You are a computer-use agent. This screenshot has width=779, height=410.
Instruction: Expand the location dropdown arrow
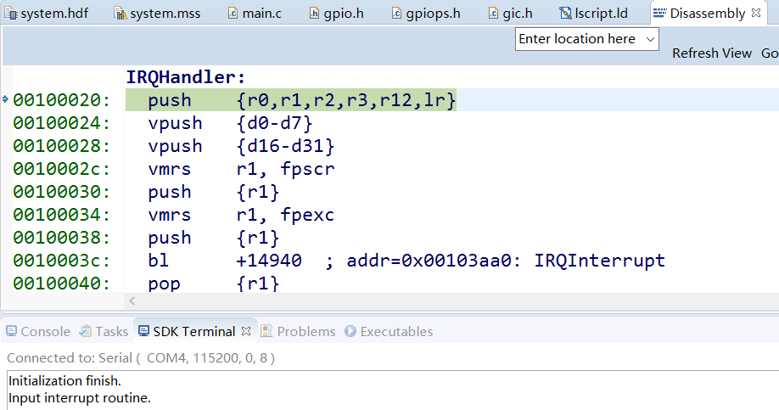pyautogui.click(x=650, y=39)
